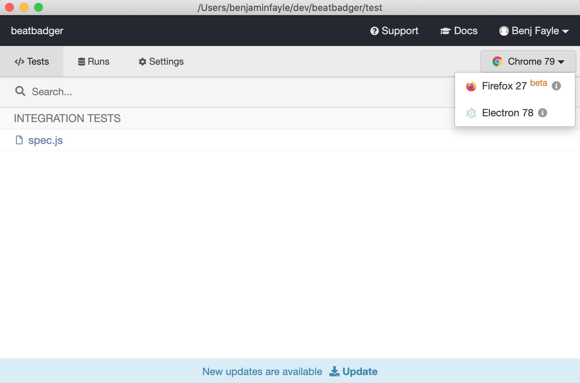
Task: Click the user avatar icon
Action: [x=504, y=31]
